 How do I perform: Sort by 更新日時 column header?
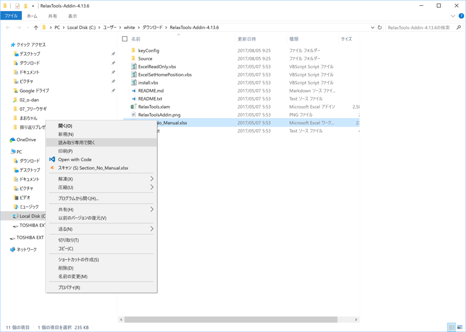tap(247, 39)
